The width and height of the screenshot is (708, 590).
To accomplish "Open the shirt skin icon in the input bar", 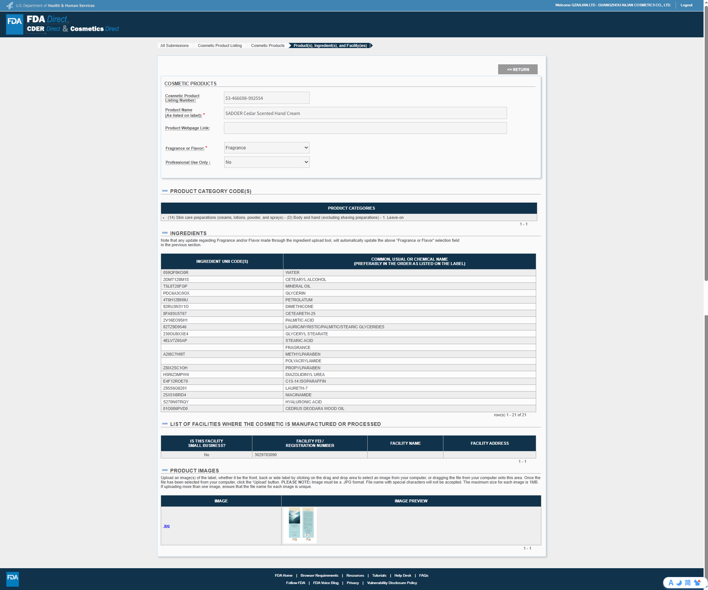I will [x=697, y=583].
